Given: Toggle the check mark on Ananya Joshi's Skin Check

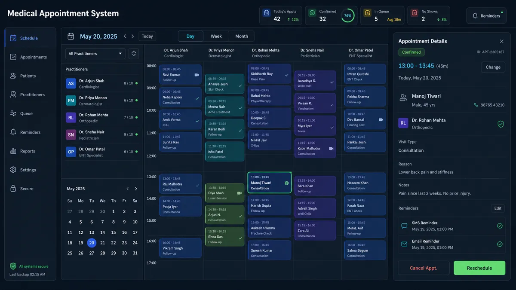Looking at the screenshot, I should pyautogui.click(x=240, y=85).
